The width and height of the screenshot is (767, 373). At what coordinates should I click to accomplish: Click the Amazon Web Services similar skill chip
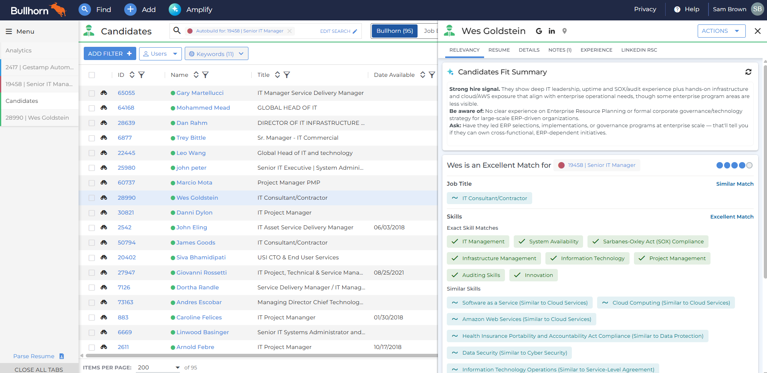coord(521,319)
